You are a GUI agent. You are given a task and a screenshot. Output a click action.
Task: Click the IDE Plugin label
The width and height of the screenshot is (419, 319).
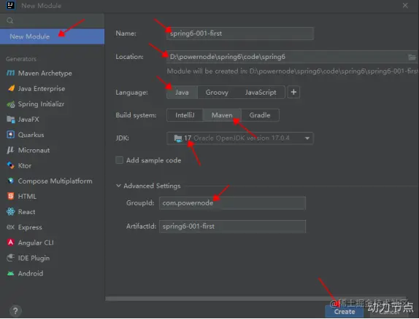[x=34, y=259]
